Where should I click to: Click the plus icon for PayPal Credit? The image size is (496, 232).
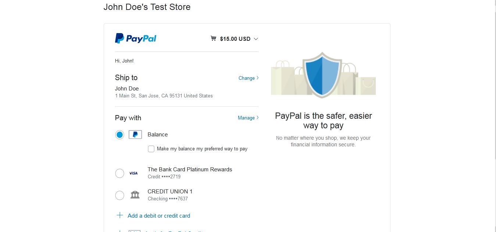[x=119, y=231]
